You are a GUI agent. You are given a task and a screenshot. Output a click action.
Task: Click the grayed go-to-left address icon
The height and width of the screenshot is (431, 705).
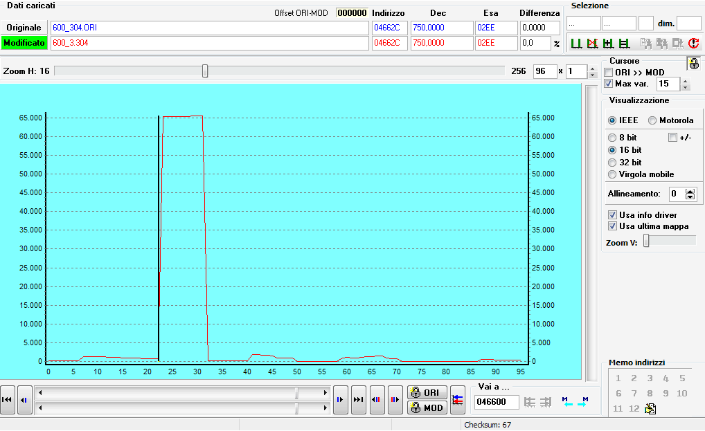[530, 402]
